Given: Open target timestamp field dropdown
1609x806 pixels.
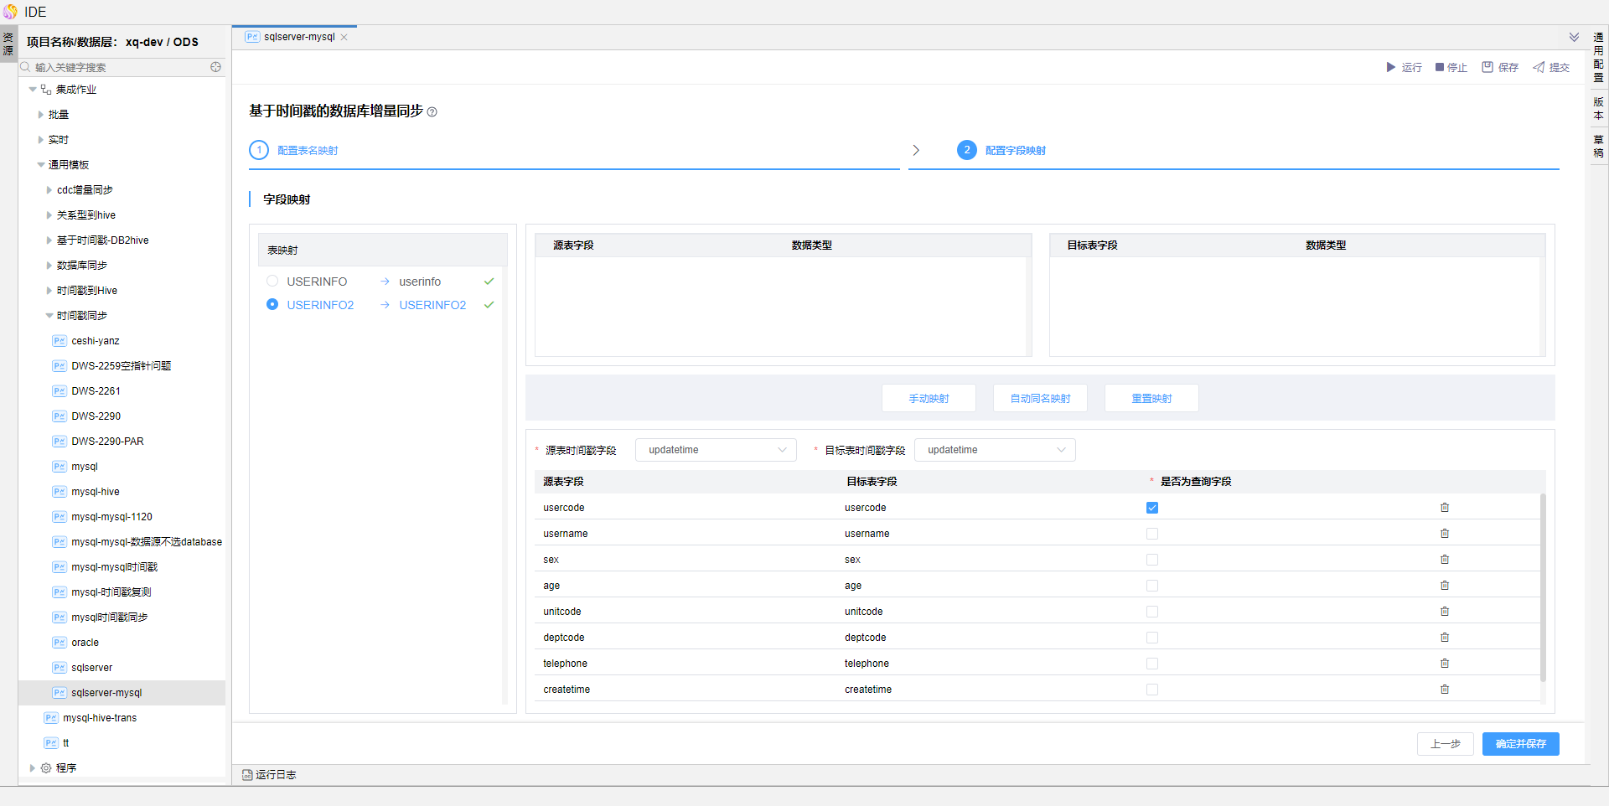Looking at the screenshot, I should (x=995, y=450).
